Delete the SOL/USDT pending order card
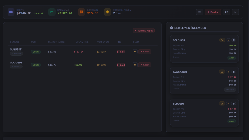Viewport: 249px width, 140px height. point(234,40)
